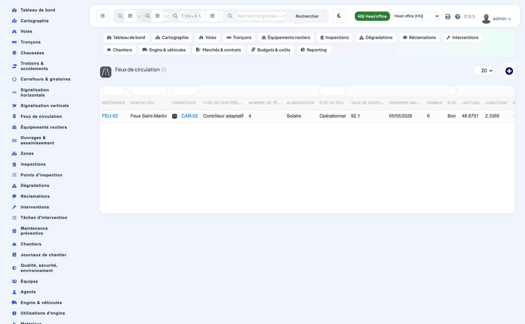Open Cartographie in the sidebar
The image size is (525, 324).
pyautogui.click(x=35, y=21)
